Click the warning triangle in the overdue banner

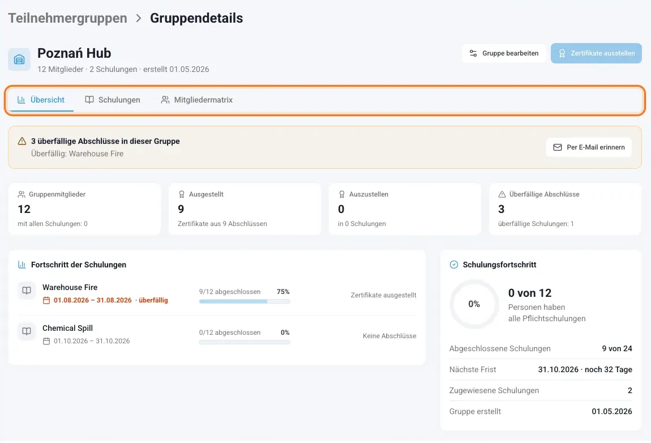[22, 141]
